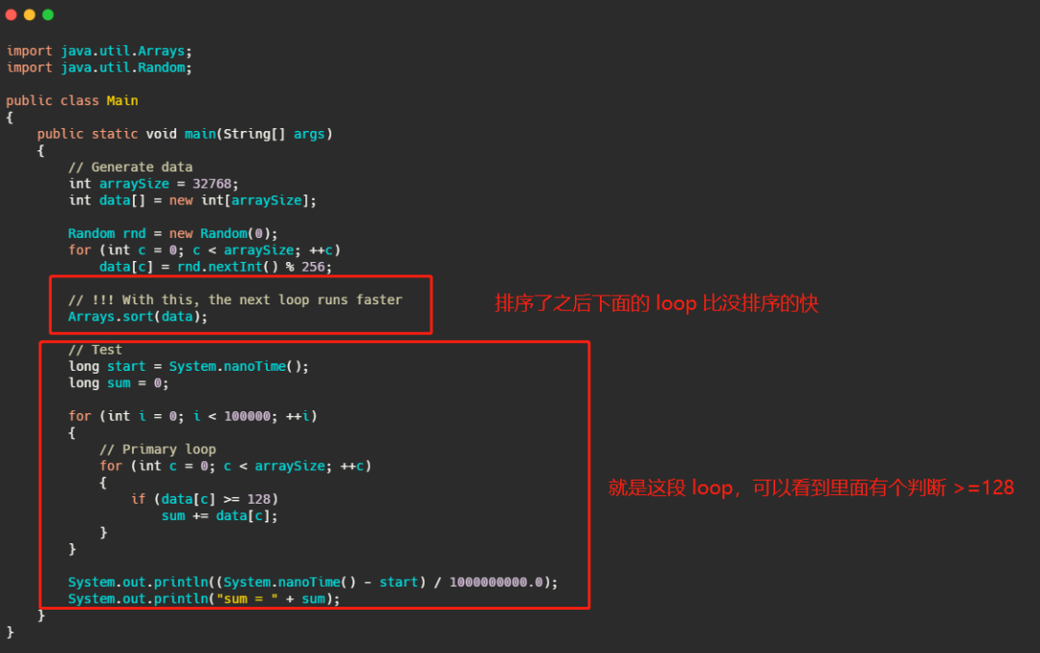Click the long sum = 0 line
Viewport: 1040px width, 653px height.
point(118,383)
